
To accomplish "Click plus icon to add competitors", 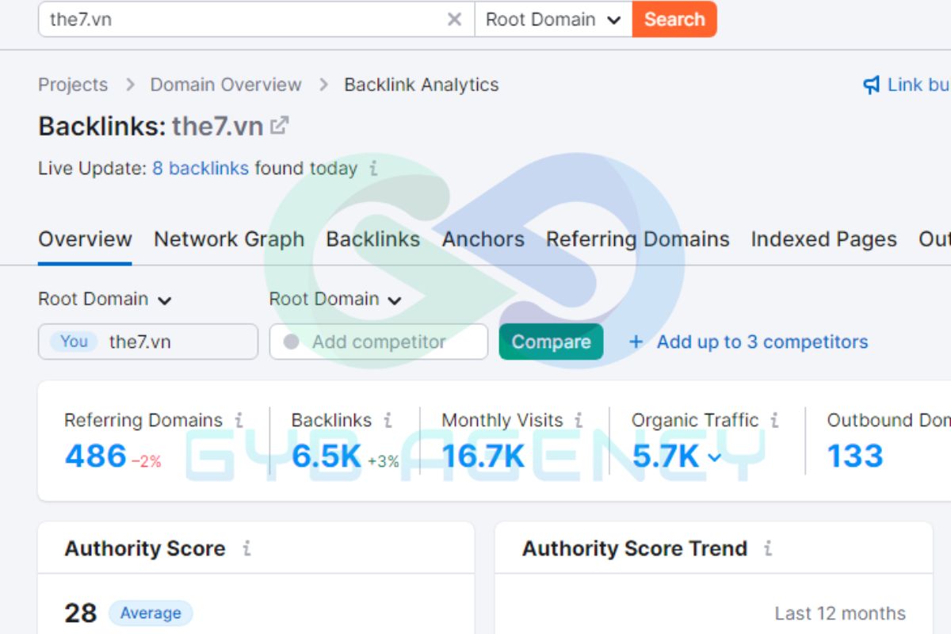I will (636, 342).
